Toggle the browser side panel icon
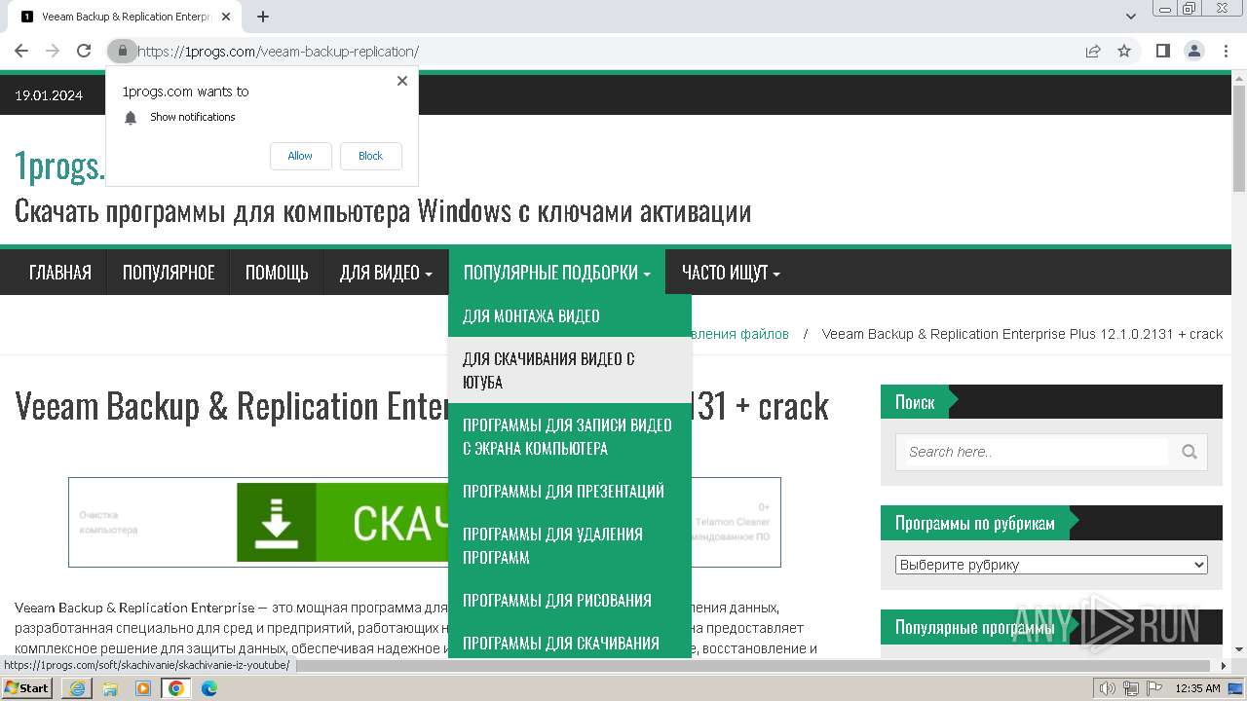 click(1162, 51)
